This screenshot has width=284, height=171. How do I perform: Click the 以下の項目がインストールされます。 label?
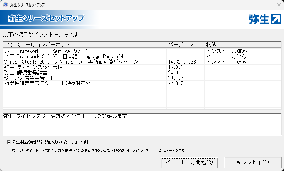coord(45,35)
